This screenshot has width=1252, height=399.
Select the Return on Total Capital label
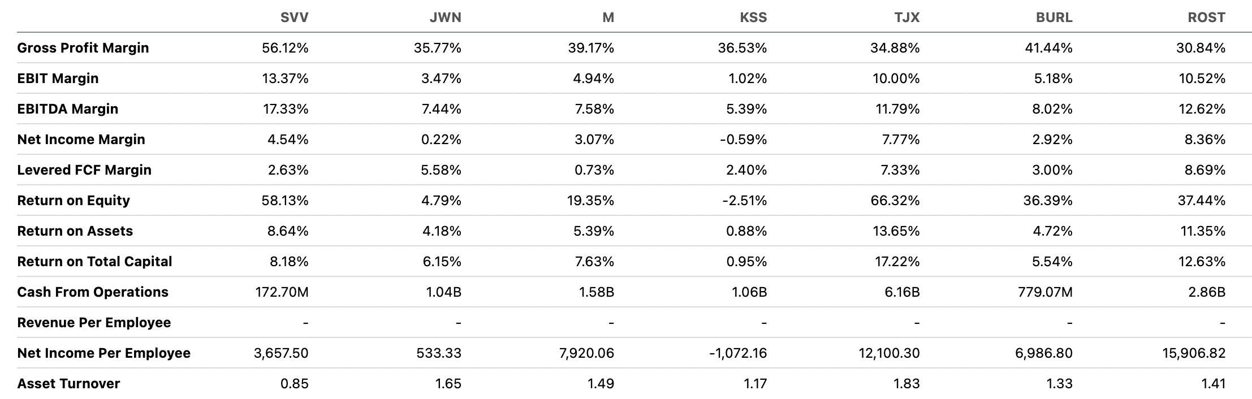(94, 262)
